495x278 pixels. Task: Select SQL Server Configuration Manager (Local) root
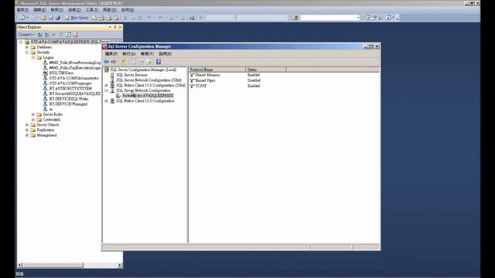click(x=143, y=69)
